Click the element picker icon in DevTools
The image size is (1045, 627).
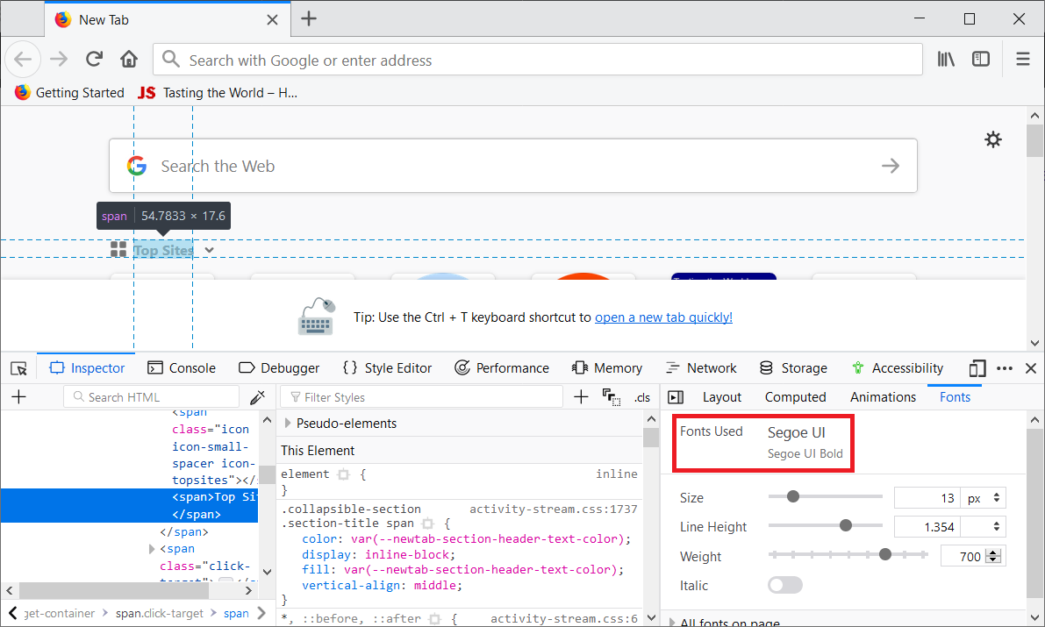point(19,368)
